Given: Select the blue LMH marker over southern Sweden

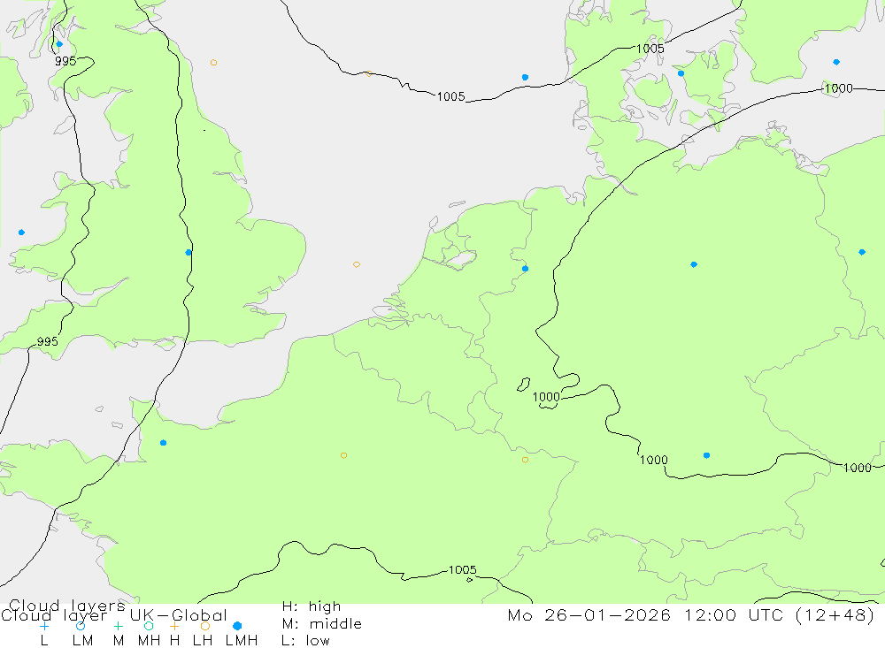Looking at the screenshot, I should (x=836, y=62).
